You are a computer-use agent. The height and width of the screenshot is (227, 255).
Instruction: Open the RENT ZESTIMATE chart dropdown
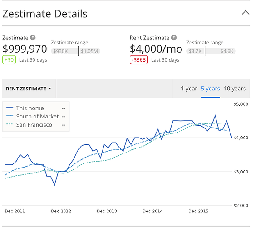tap(29, 89)
